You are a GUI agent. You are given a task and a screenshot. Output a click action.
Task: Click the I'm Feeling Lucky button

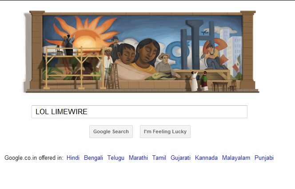point(165,131)
